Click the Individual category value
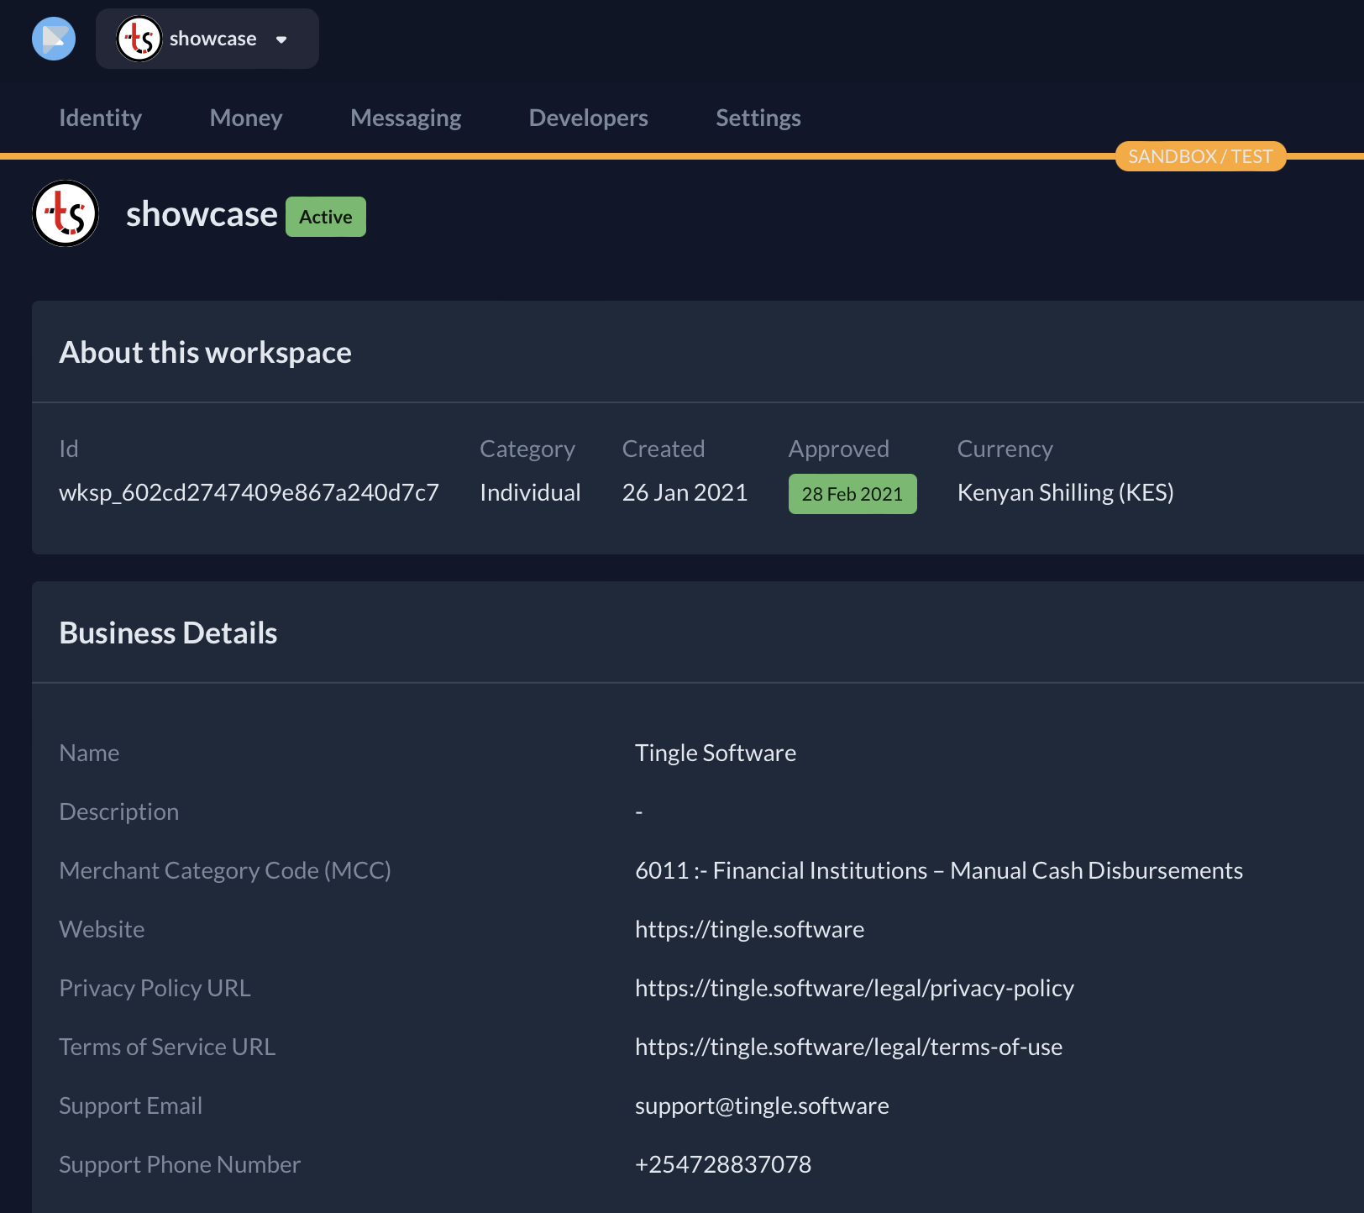This screenshot has height=1213, width=1364. pyautogui.click(x=530, y=492)
